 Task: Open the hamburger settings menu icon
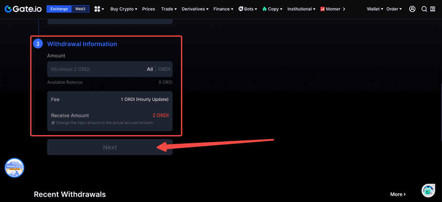[433, 9]
